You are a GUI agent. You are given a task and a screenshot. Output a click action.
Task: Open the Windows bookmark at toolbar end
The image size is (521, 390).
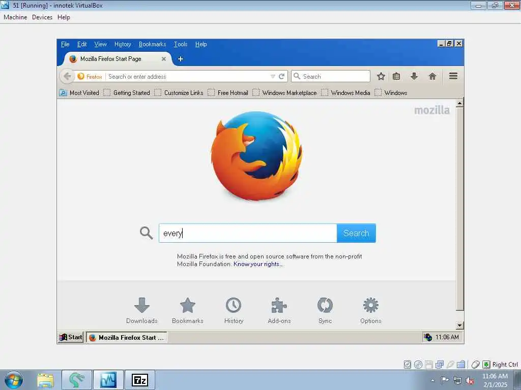tap(391, 93)
